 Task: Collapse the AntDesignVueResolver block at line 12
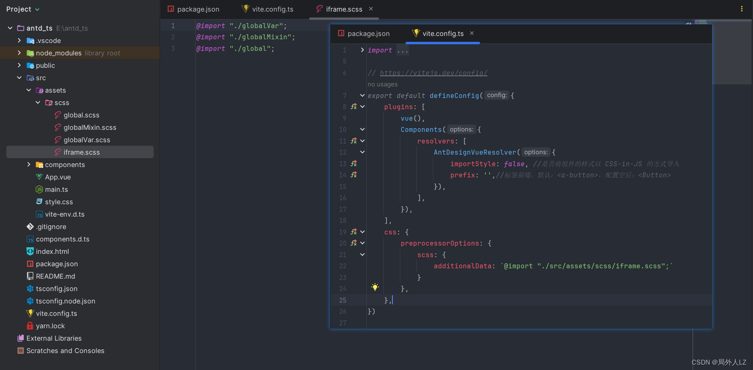point(362,152)
